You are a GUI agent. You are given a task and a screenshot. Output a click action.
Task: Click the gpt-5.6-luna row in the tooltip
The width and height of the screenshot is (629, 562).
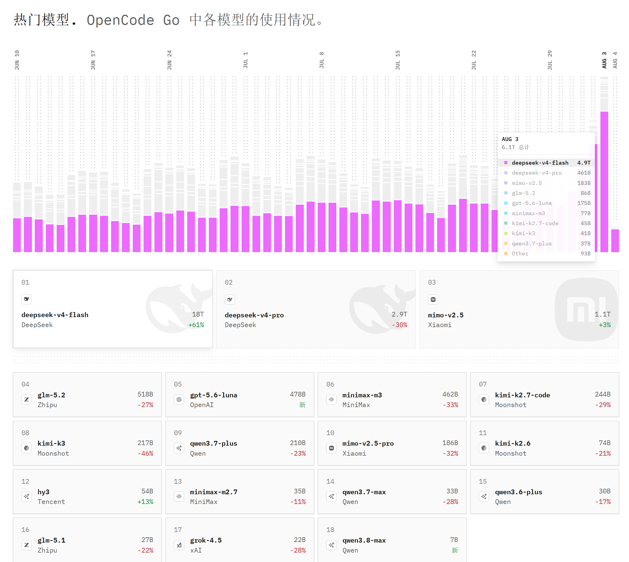tap(546, 203)
